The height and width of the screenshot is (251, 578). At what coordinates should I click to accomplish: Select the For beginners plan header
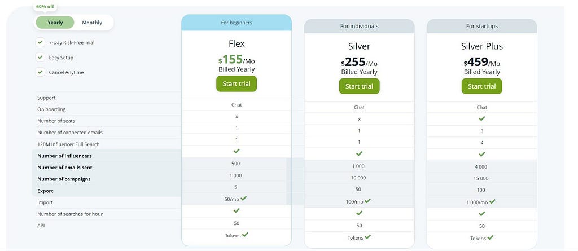[x=237, y=23]
